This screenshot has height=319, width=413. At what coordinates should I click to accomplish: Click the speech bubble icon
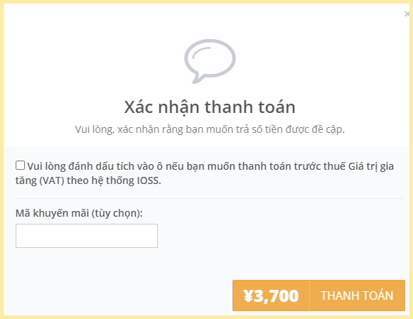pos(210,61)
